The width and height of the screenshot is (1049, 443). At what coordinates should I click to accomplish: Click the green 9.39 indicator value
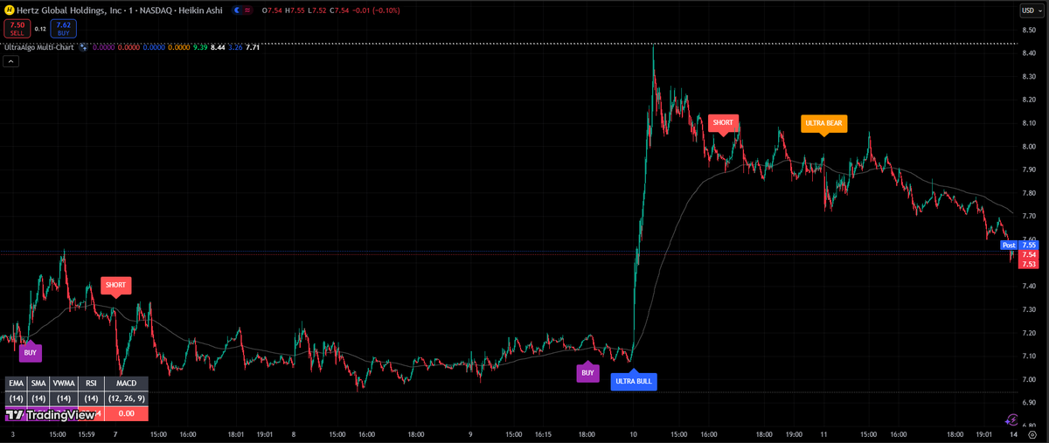point(200,47)
